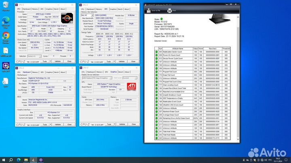Open the notification center icon in the tray
The height and width of the screenshot is (163, 291).
pyautogui.click(x=286, y=160)
